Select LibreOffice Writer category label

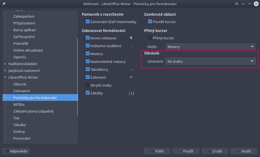coord(23,77)
